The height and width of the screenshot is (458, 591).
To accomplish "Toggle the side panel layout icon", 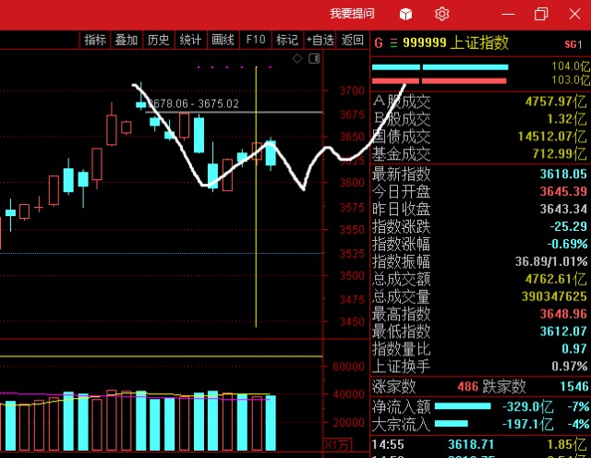I will click(x=314, y=58).
